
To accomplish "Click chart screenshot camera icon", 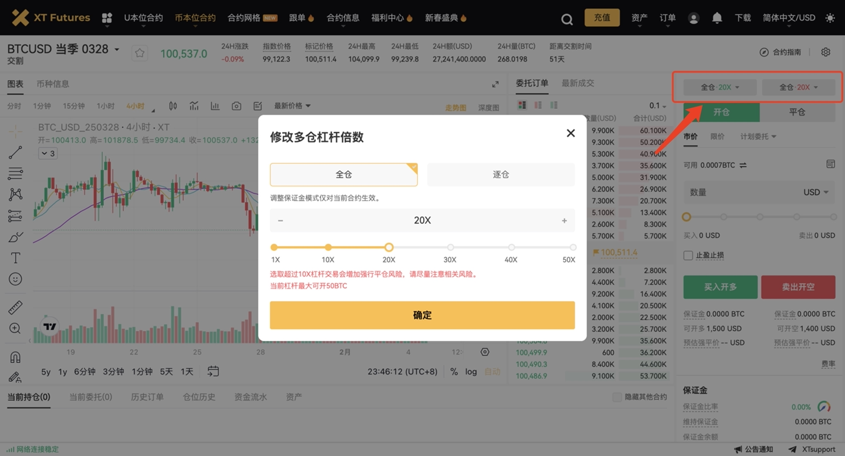I will coord(236,106).
